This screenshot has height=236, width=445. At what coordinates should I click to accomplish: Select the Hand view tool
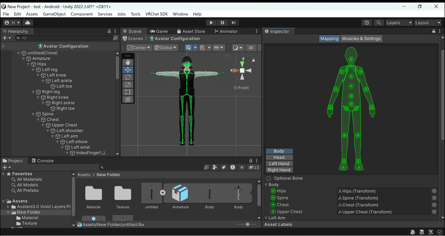coord(128,62)
